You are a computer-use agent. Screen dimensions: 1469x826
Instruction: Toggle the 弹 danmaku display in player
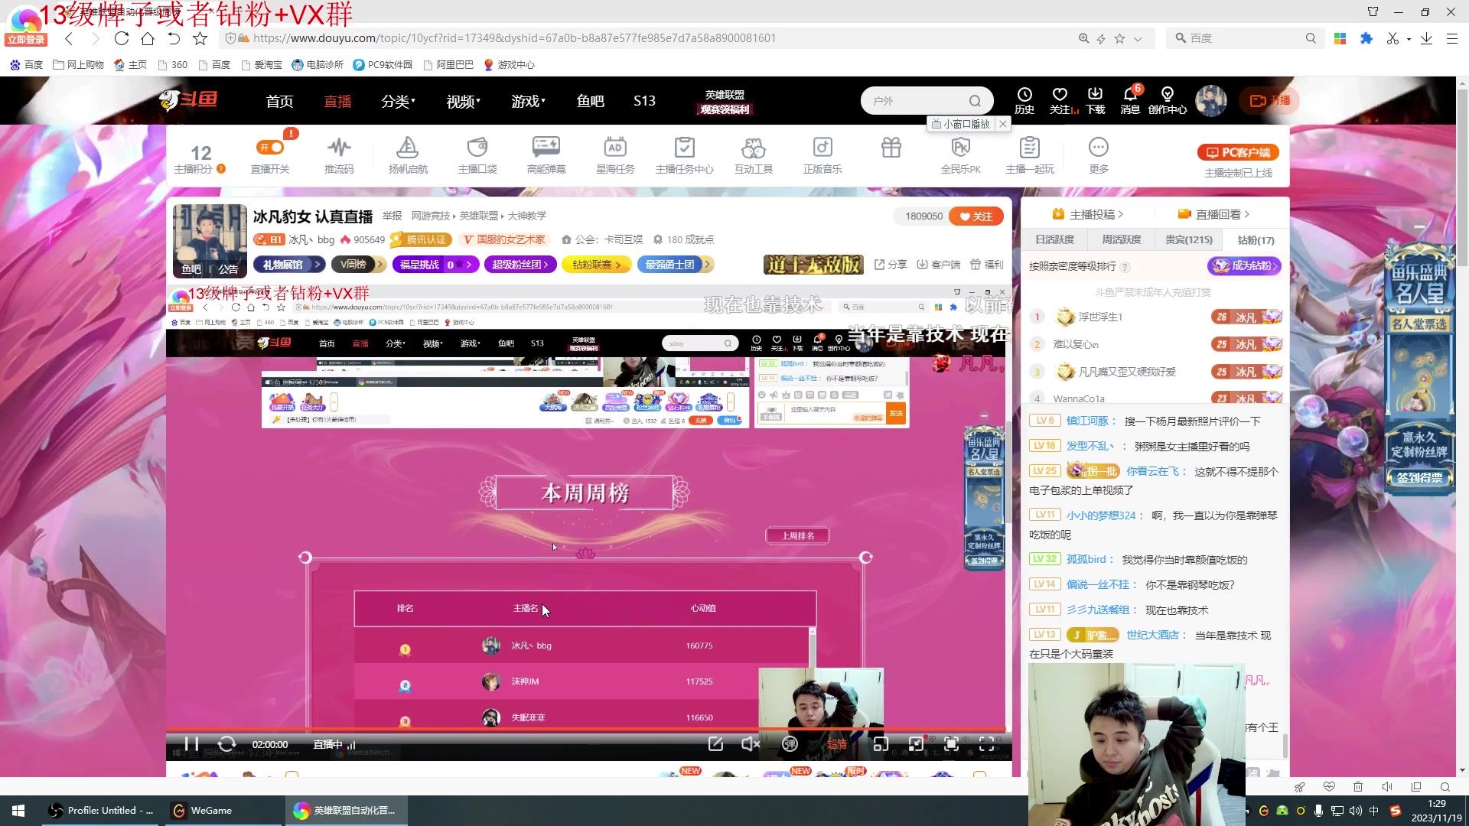coord(790,744)
